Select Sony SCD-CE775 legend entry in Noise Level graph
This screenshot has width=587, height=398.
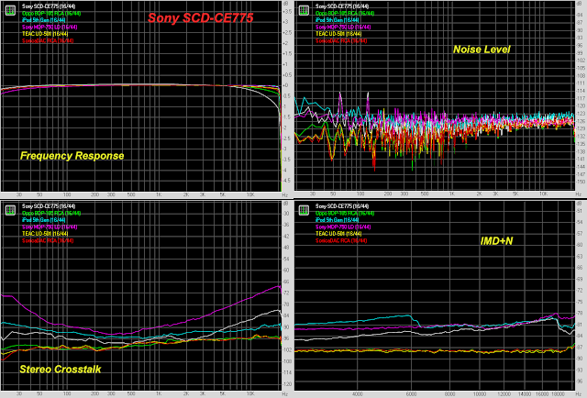[342, 6]
